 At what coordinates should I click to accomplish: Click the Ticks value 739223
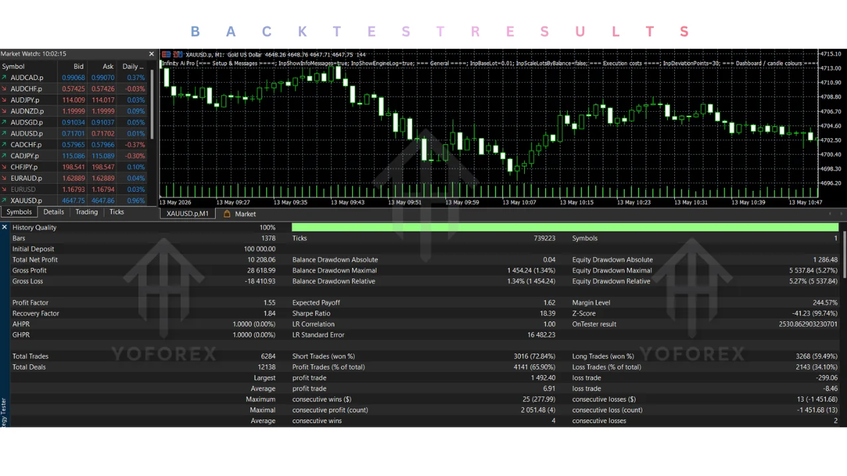pos(545,238)
